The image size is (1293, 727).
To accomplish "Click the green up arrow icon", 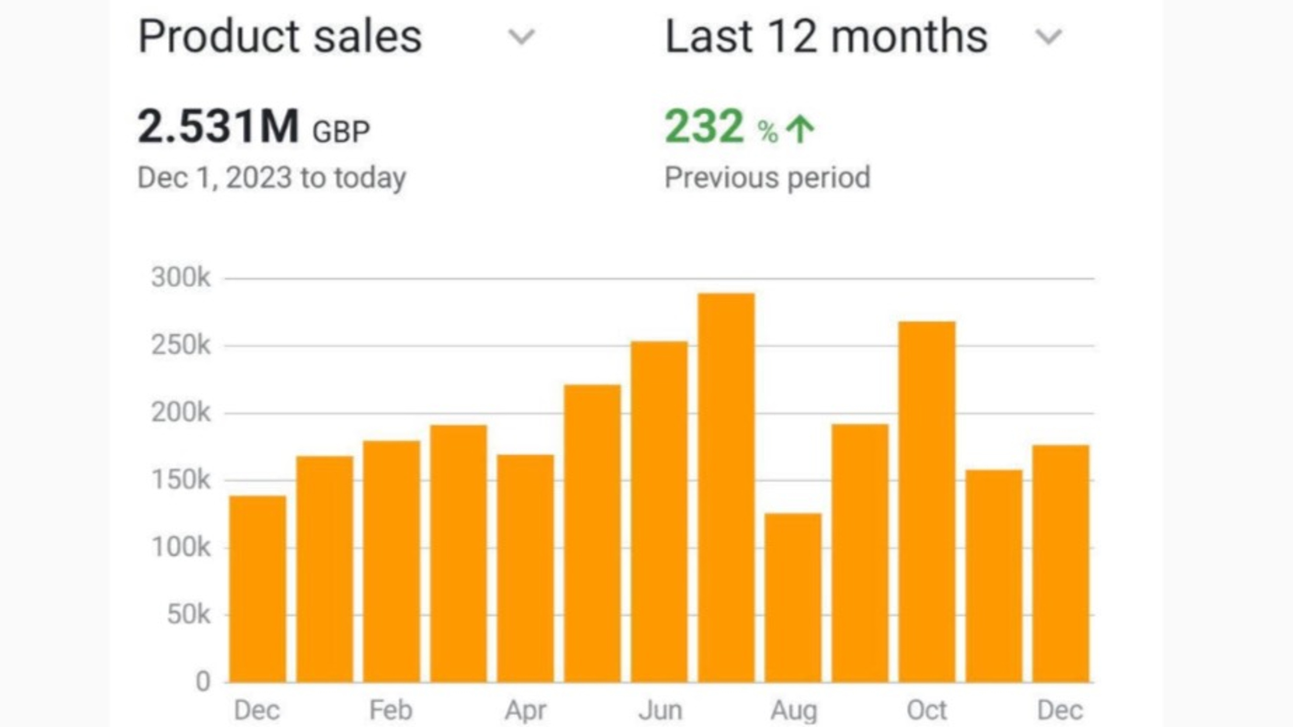I will (x=801, y=129).
